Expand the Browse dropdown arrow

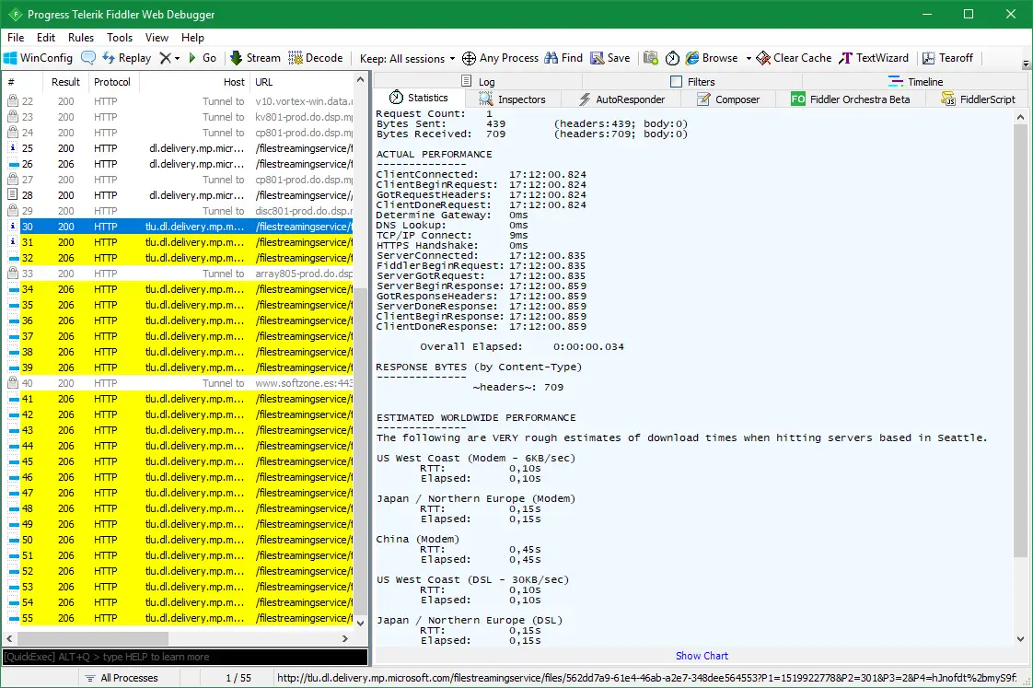749,58
